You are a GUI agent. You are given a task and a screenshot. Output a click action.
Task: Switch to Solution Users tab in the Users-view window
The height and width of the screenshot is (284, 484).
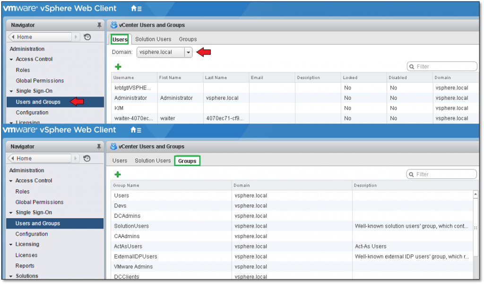(153, 39)
